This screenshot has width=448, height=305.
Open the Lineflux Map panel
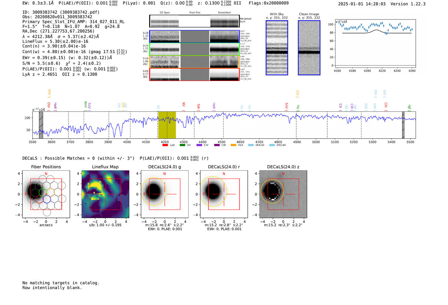[x=105, y=194]
